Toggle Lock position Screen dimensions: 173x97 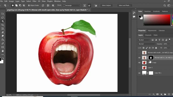[x=150, y=48]
